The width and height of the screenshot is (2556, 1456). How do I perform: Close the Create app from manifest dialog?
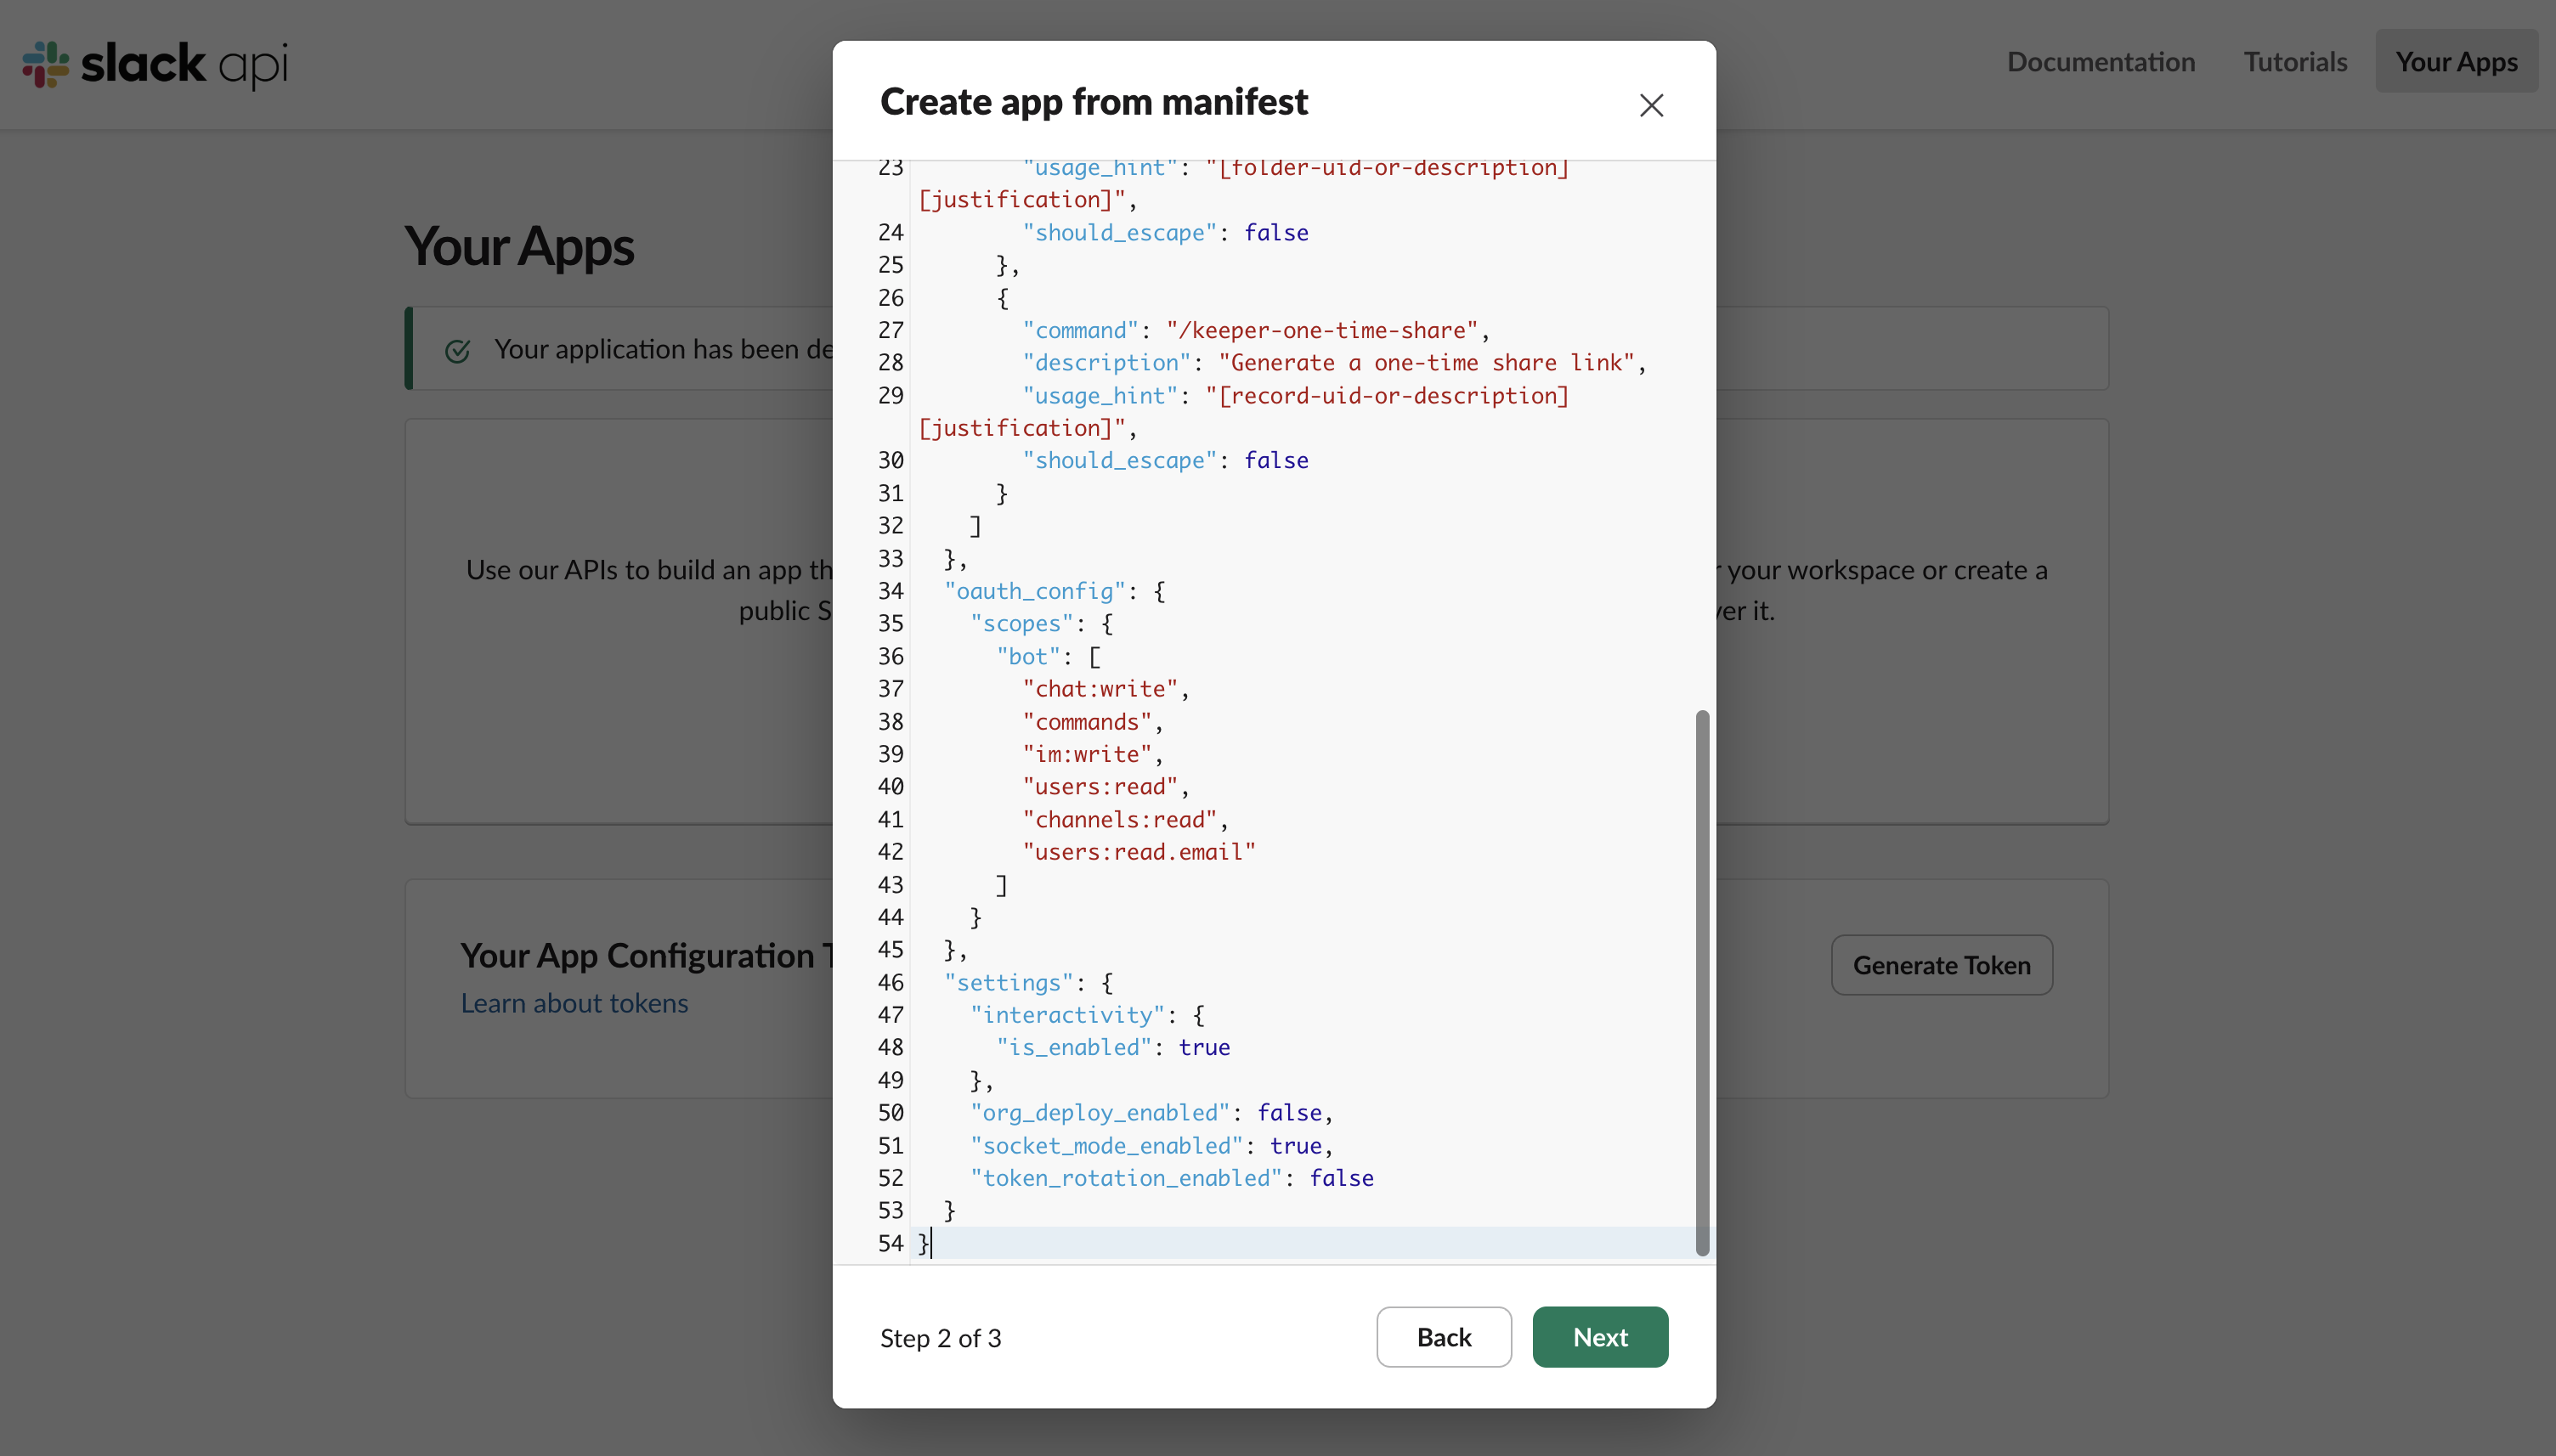(1651, 105)
